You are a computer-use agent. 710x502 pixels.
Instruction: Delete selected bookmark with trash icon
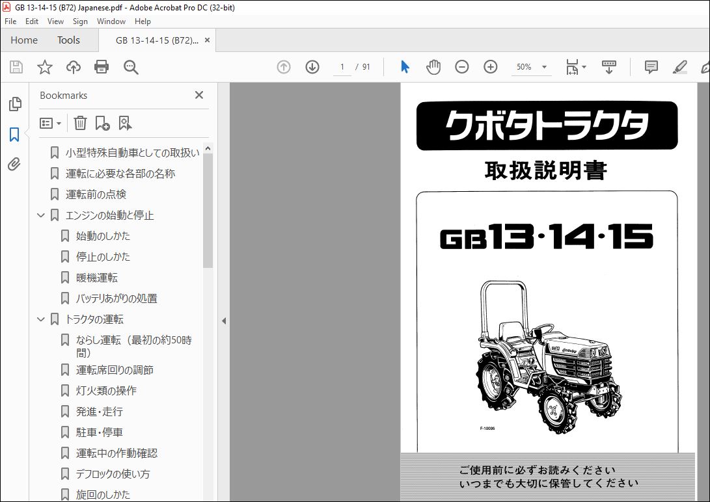pyautogui.click(x=80, y=123)
